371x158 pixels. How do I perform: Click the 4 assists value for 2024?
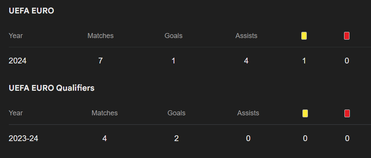point(246,60)
